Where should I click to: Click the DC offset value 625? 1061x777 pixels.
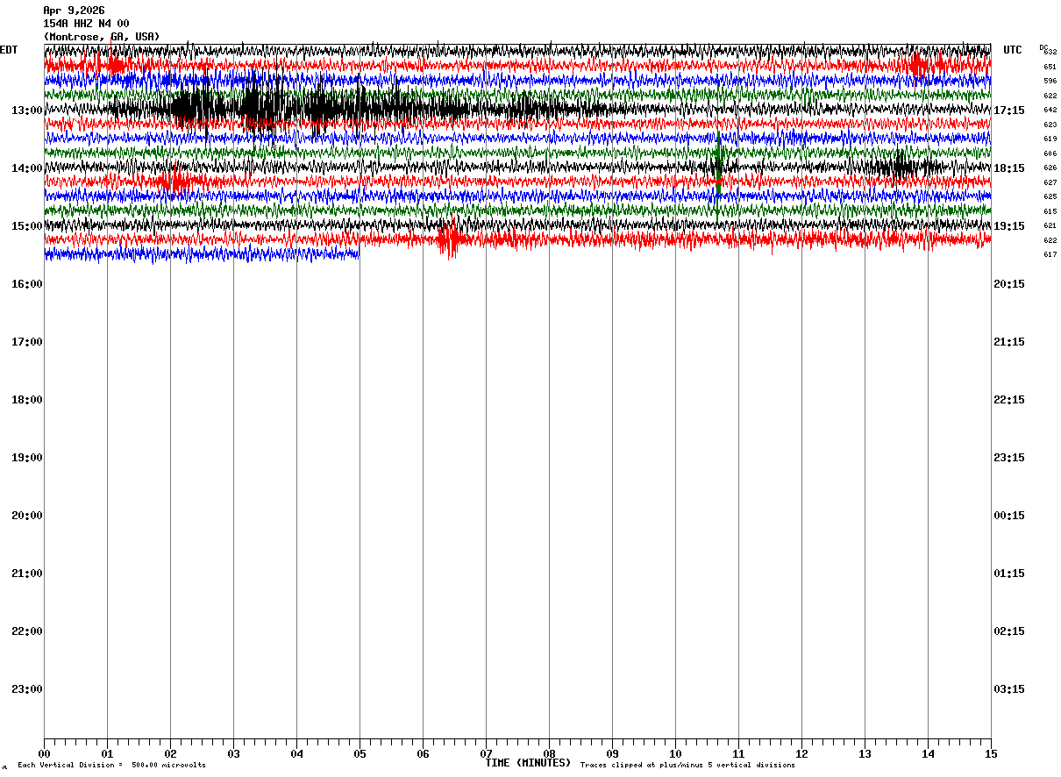pos(1050,197)
